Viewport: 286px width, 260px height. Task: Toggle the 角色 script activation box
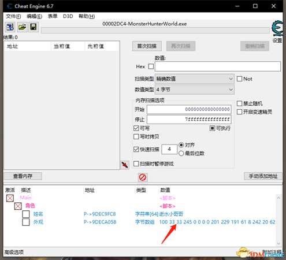click(x=18, y=206)
